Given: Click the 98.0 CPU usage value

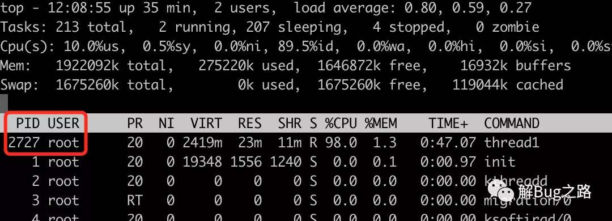Looking at the screenshot, I should pos(341,143).
